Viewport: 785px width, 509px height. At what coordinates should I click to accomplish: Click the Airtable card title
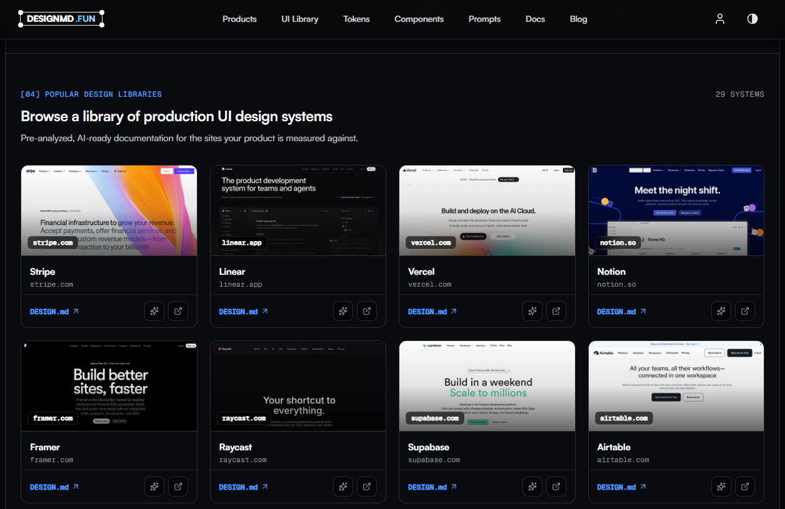[x=614, y=447]
